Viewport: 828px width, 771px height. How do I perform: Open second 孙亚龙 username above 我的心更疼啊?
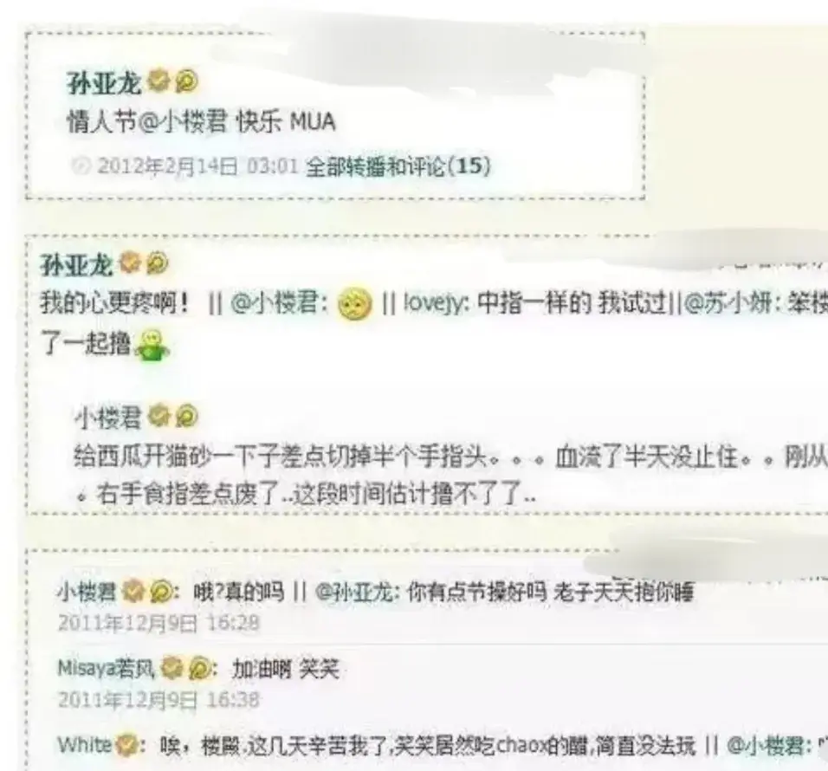pyautogui.click(x=77, y=264)
